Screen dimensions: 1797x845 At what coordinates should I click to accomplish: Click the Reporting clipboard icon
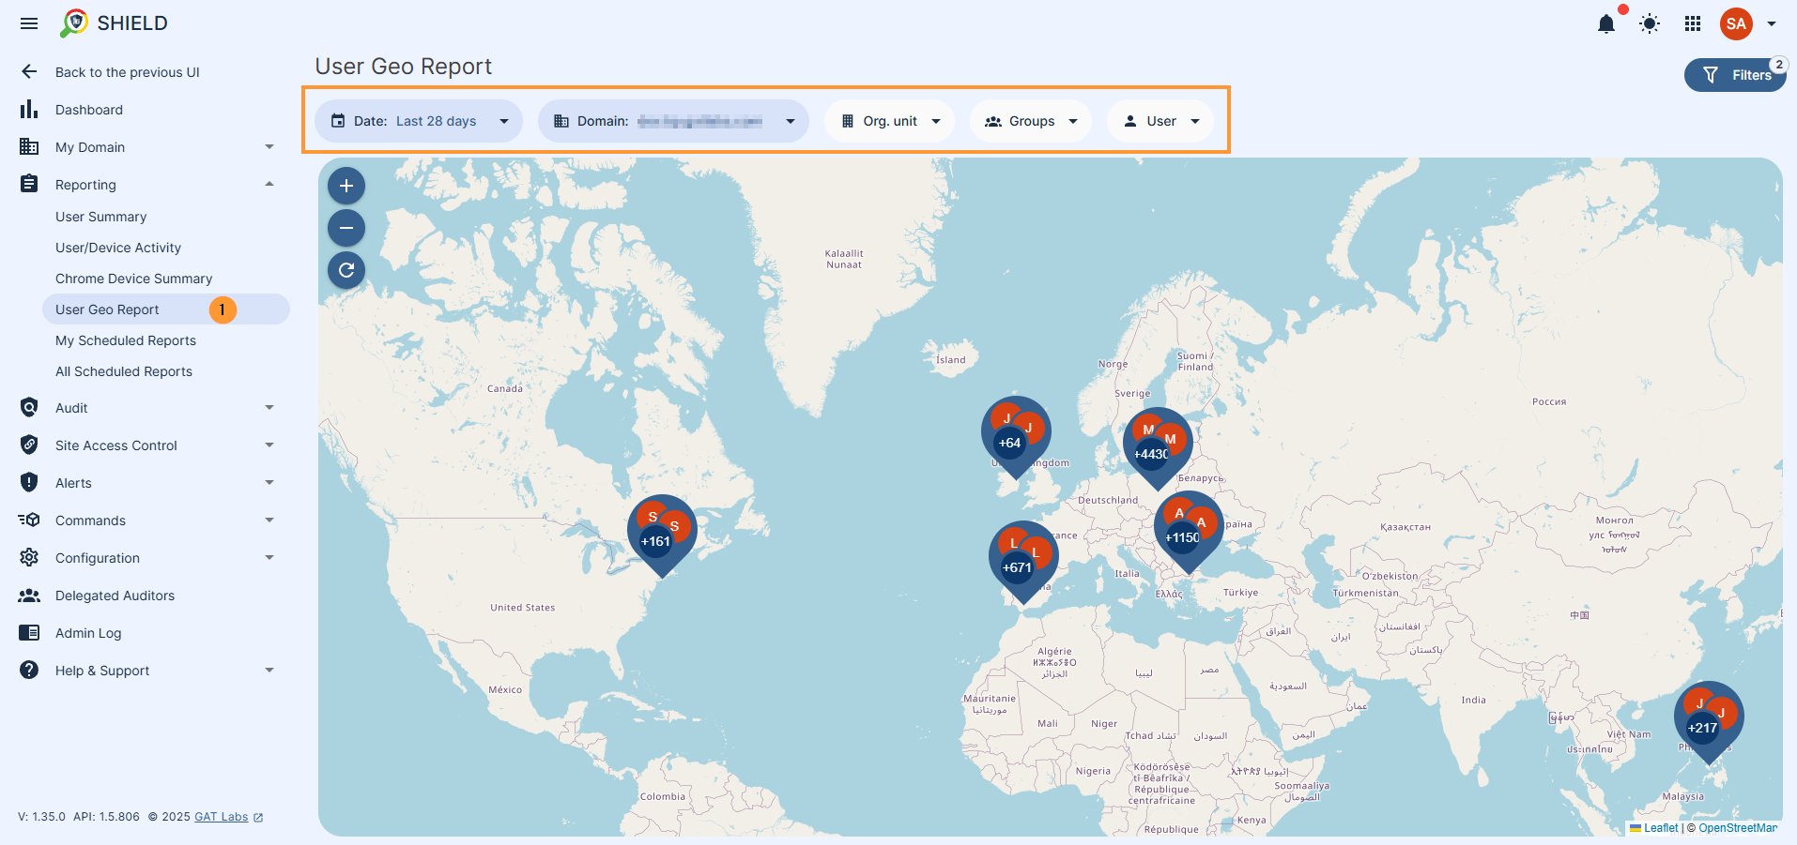point(29,184)
